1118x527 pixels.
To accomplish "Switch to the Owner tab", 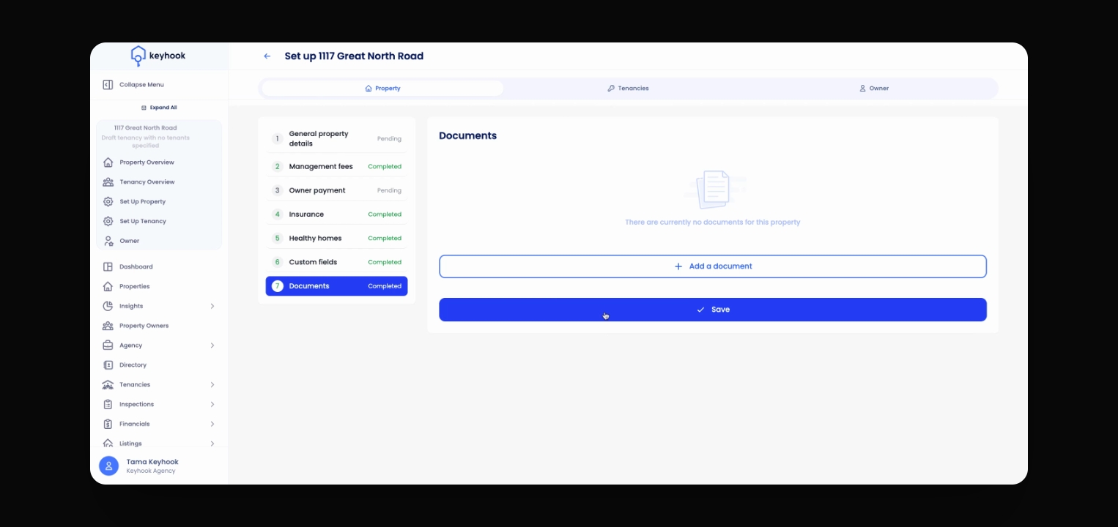I will 873,89.
